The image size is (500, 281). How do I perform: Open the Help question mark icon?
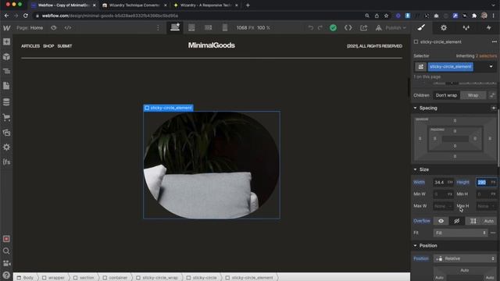click(6, 275)
